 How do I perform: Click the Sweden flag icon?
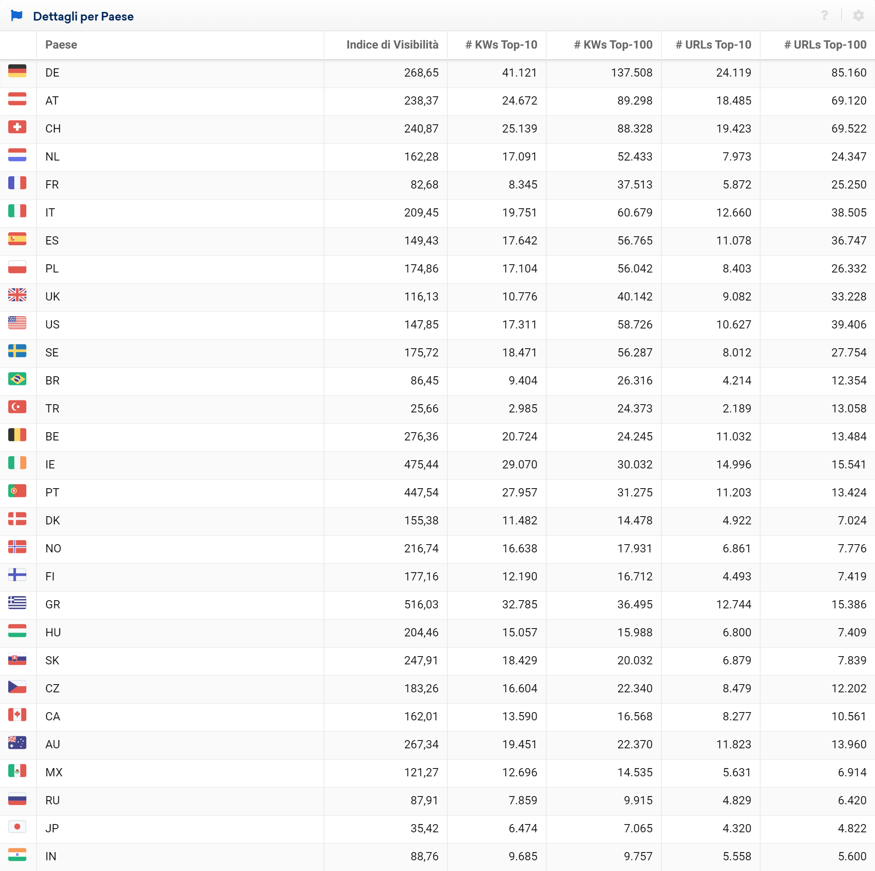tap(17, 352)
